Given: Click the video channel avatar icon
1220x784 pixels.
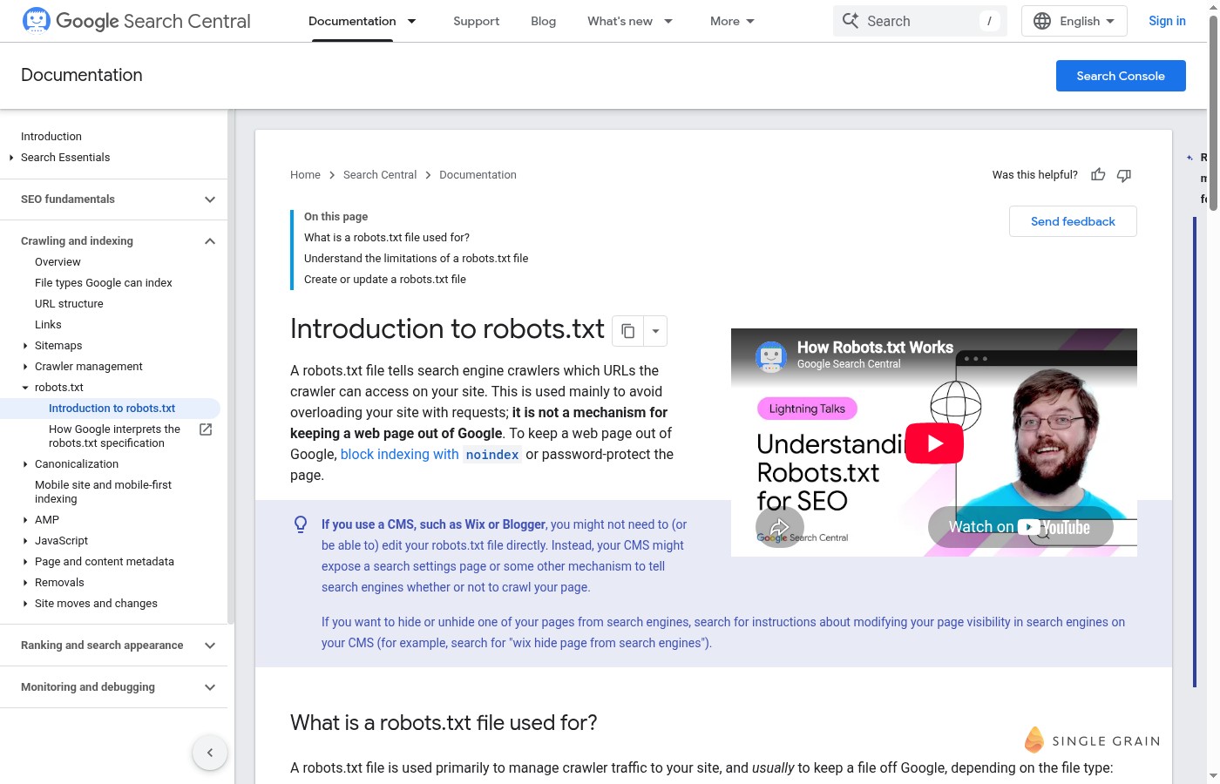Looking at the screenshot, I should pos(771,355).
